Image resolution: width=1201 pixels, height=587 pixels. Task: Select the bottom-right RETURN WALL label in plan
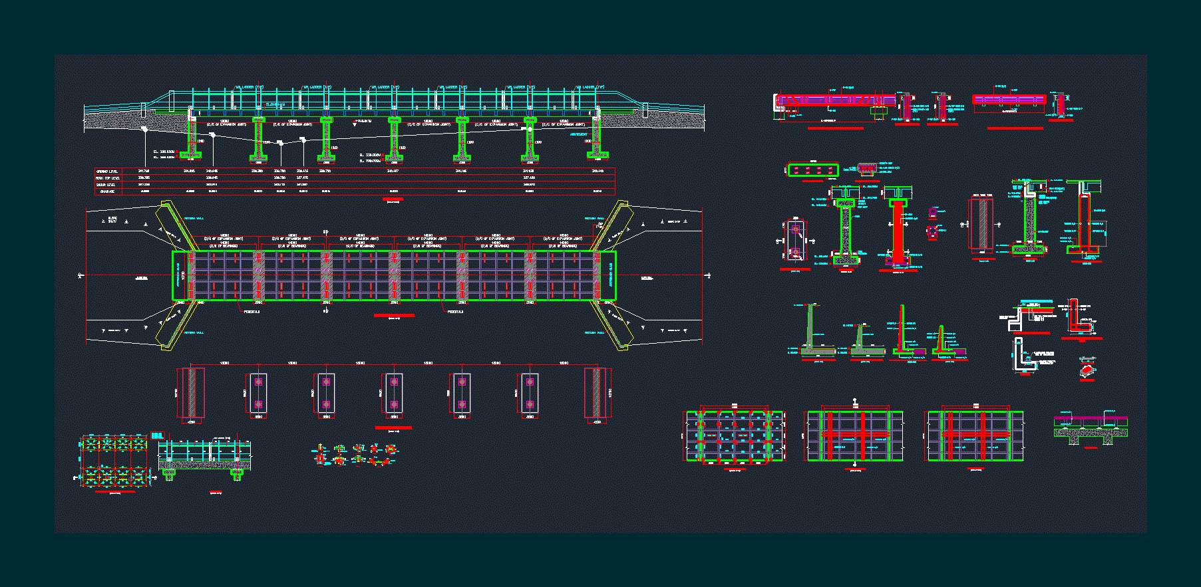pyautogui.click(x=594, y=332)
